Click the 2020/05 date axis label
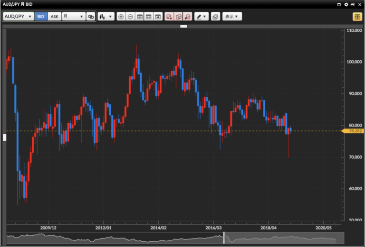365x247 pixels. coord(324,228)
